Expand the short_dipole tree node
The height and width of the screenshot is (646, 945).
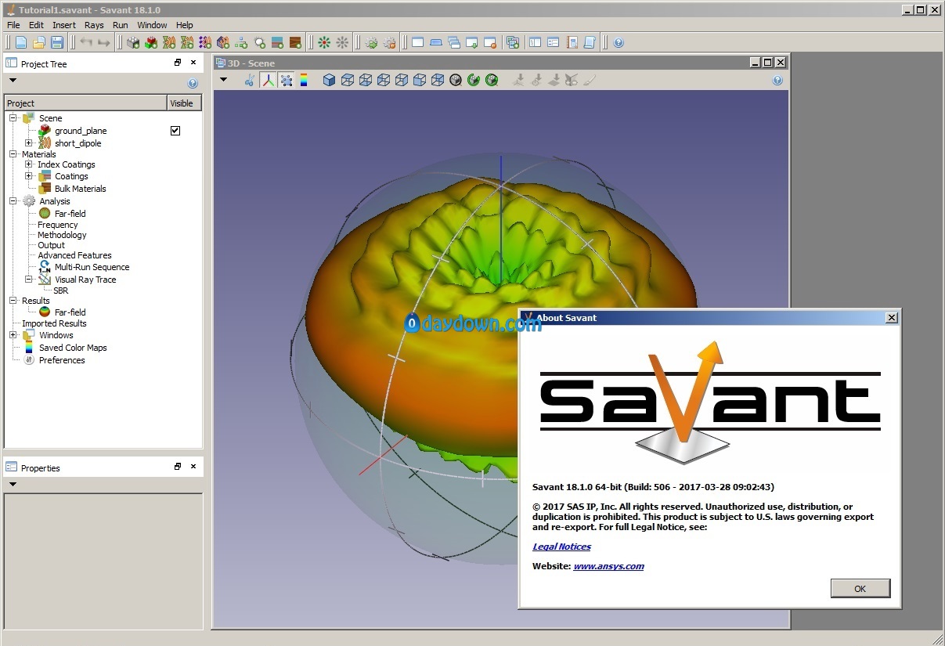tap(29, 143)
